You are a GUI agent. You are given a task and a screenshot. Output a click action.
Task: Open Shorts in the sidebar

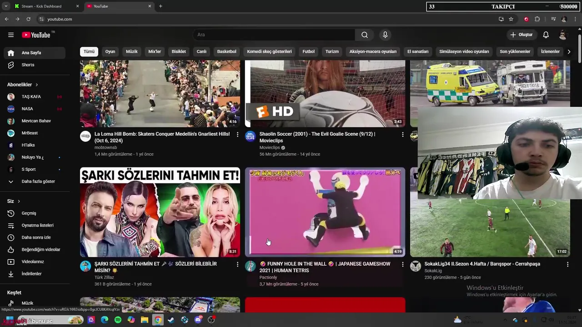coord(35,65)
